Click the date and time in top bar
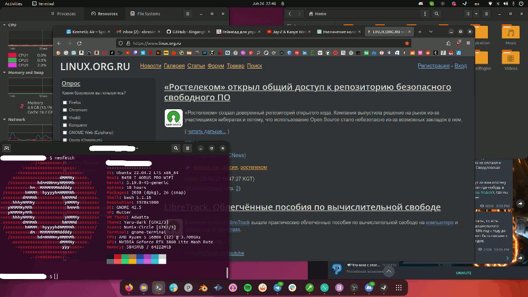This screenshot has width=528, height=297. tap(264, 3)
